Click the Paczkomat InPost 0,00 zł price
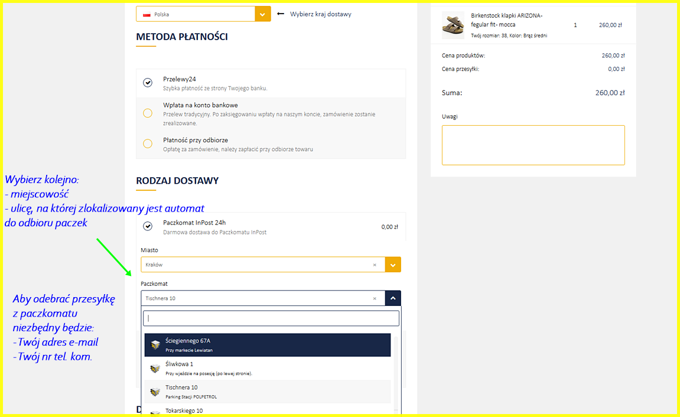 [x=389, y=227]
